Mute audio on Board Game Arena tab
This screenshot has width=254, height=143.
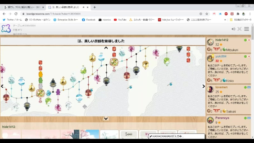point(83,7)
